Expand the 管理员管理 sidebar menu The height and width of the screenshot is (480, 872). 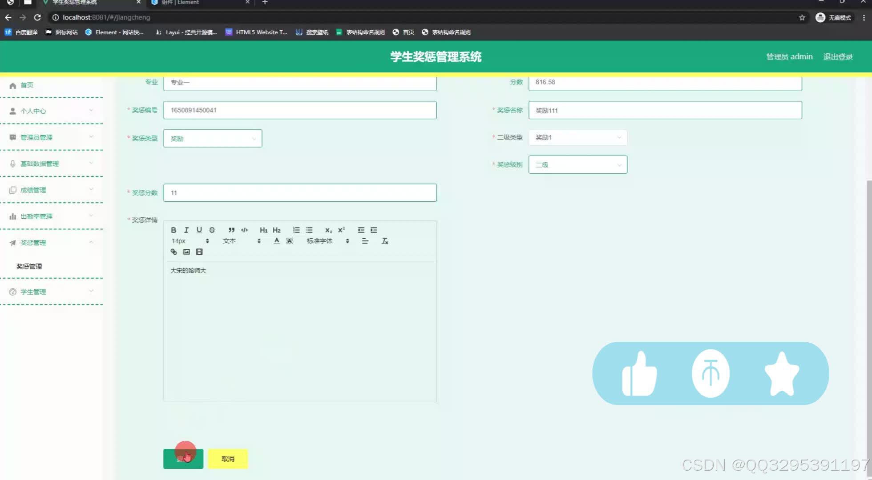coord(52,137)
